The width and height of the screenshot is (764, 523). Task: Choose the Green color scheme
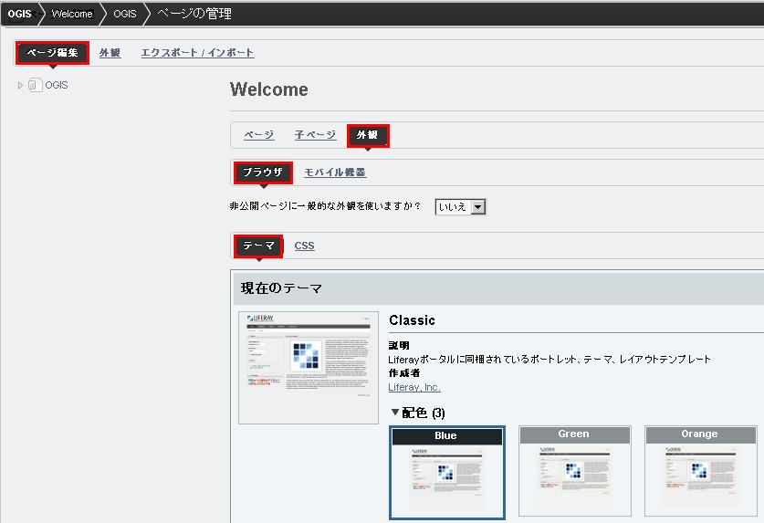pyautogui.click(x=574, y=471)
